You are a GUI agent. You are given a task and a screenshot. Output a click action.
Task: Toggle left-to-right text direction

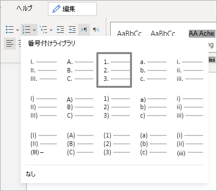click(84, 30)
